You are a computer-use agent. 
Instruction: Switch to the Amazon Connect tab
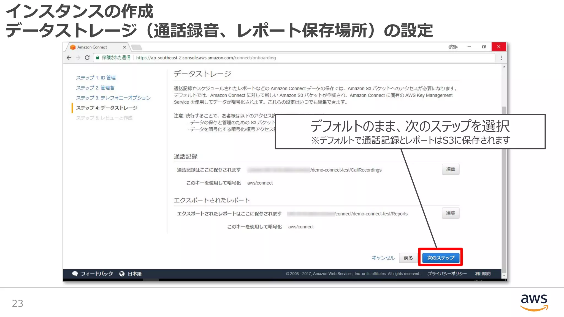[92, 47]
